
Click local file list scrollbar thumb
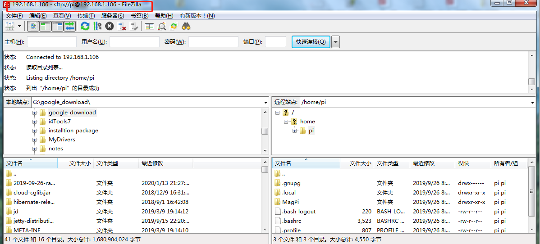[265, 169]
